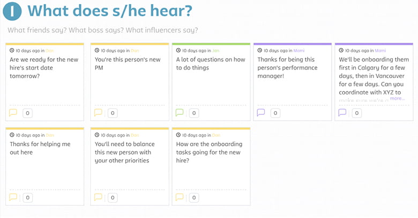
Task: Open comments on "A lot of questions" card
Action: pyautogui.click(x=180, y=113)
